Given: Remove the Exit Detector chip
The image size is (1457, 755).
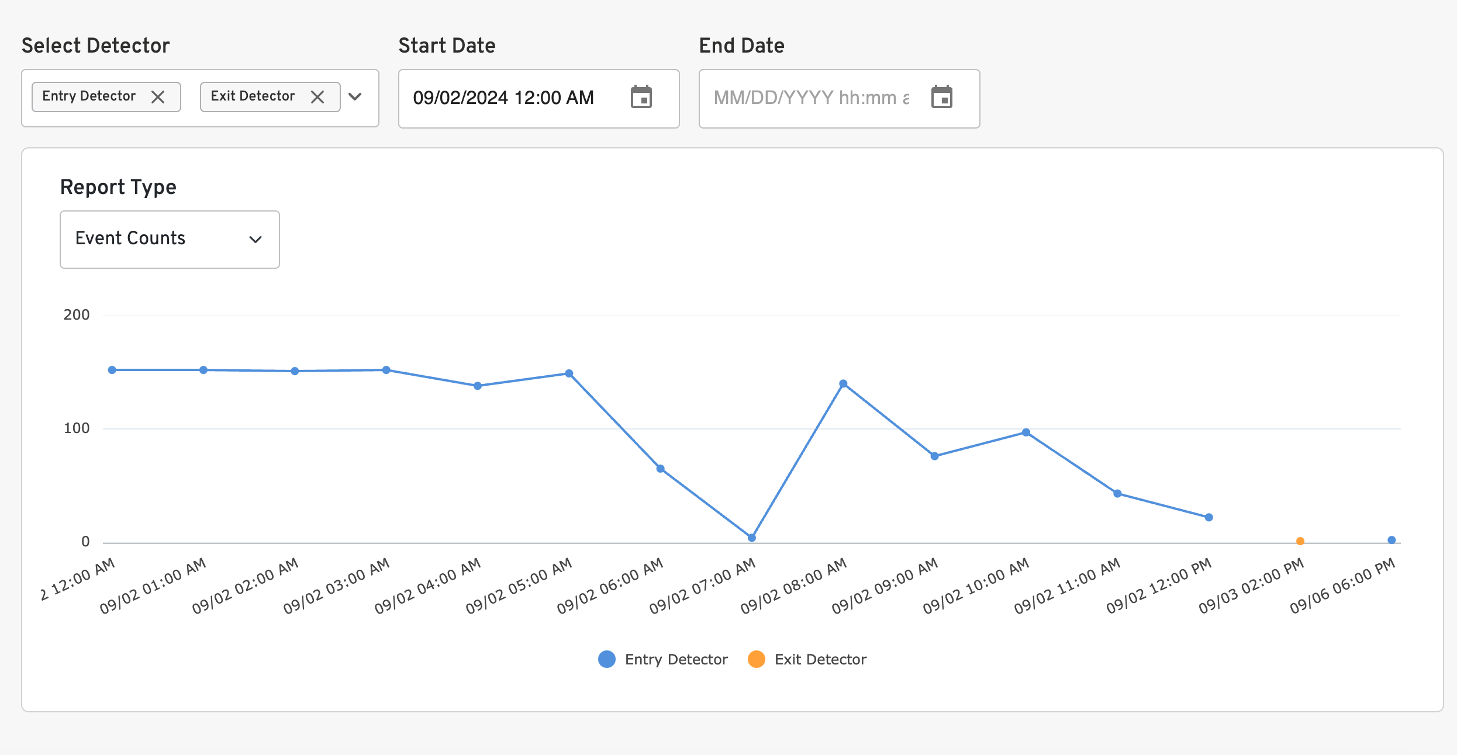Looking at the screenshot, I should pyautogui.click(x=317, y=97).
